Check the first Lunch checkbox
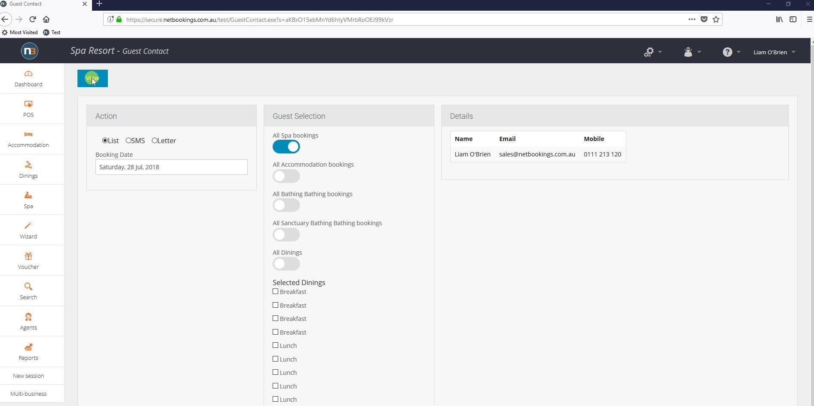Viewport: 814px width, 406px height. pyautogui.click(x=275, y=345)
